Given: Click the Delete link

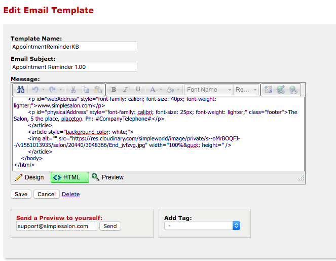Looking at the screenshot, I should (x=71, y=194).
